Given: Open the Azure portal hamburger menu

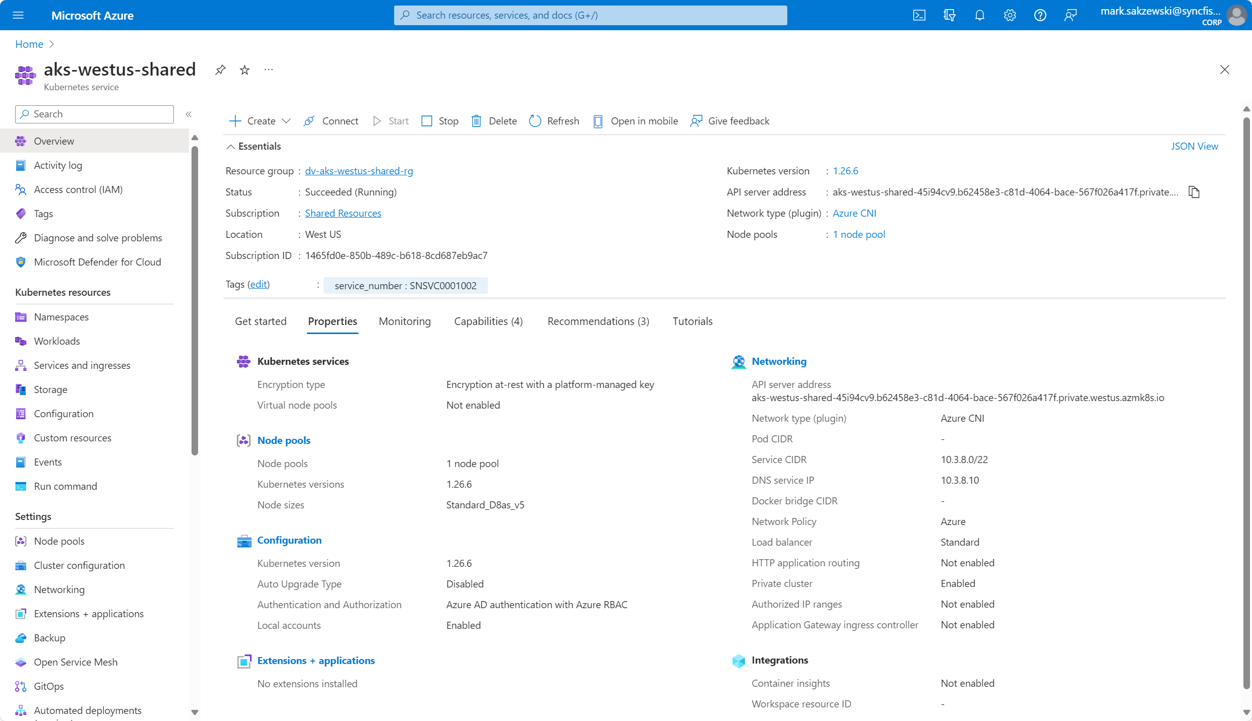Looking at the screenshot, I should click(x=18, y=15).
